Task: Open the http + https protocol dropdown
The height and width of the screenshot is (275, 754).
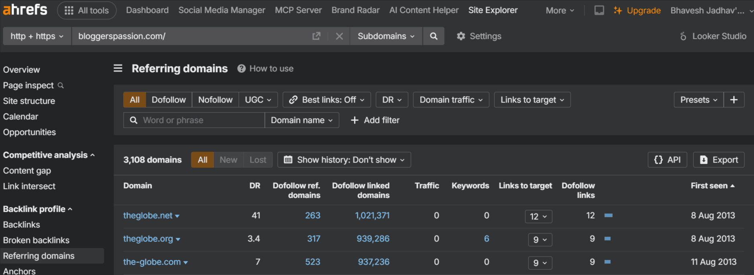Action: [x=37, y=36]
